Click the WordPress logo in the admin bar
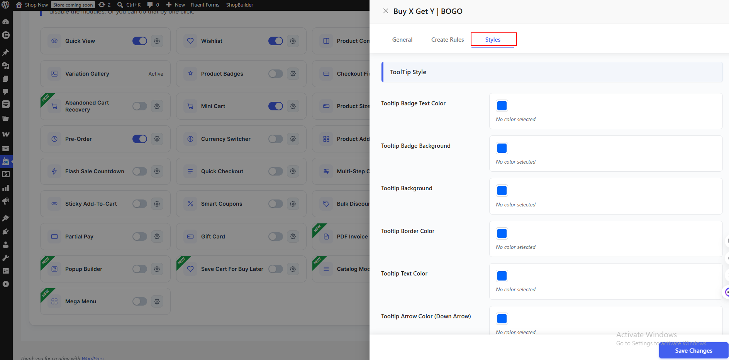 click(6, 5)
